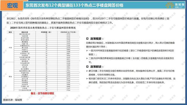Image resolution: width=187 pixels, height=105 pixels.
Task: Click arrow bullet before 一是2020年网签交易套数
Action: pos(87,50)
